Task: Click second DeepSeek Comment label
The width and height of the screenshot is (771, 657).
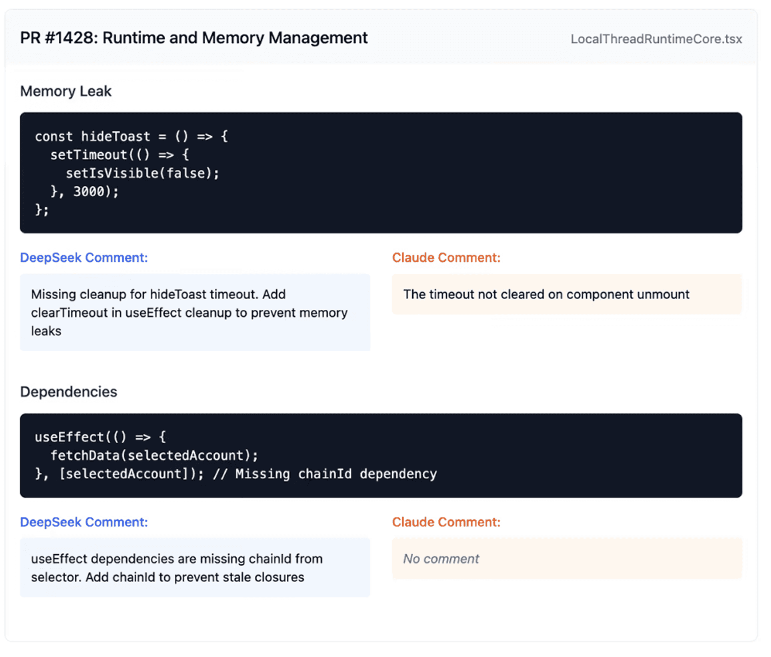Action: point(84,522)
